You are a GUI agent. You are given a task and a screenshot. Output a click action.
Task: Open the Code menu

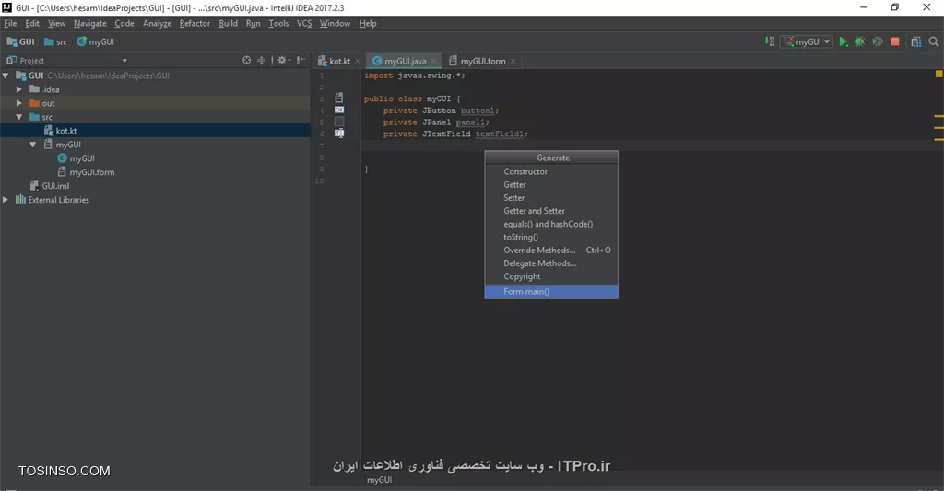click(124, 23)
